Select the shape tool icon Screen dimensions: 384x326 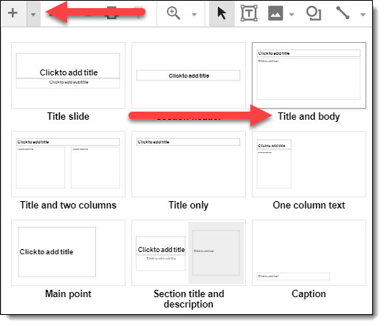(x=313, y=13)
